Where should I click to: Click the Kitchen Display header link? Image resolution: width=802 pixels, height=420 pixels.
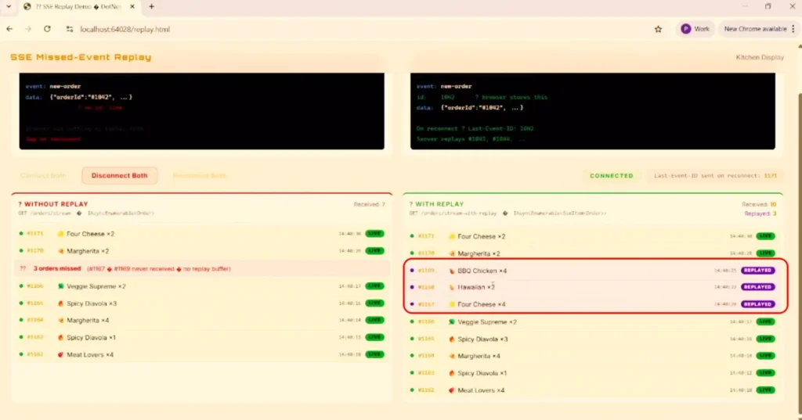[x=759, y=57]
